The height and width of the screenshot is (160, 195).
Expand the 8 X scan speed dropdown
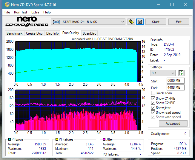[163, 73]
